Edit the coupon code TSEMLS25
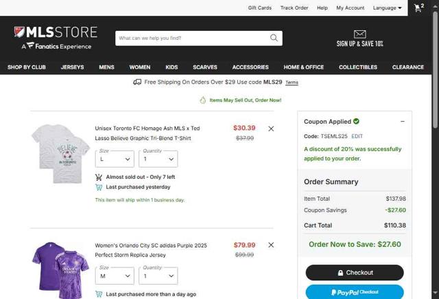This screenshot has width=439, height=299. [357, 136]
